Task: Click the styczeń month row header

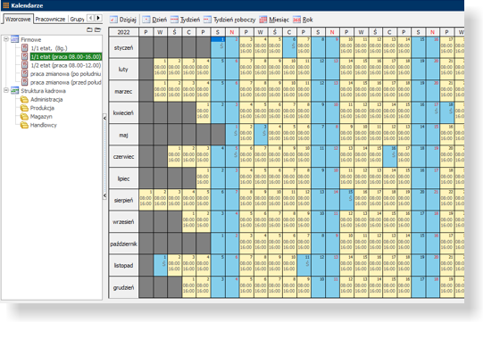Action: [x=124, y=47]
